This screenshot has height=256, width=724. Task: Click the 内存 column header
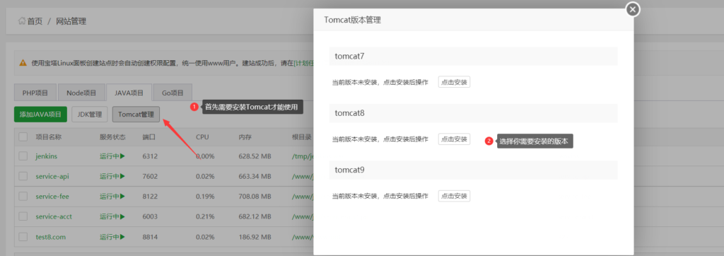pyautogui.click(x=245, y=136)
